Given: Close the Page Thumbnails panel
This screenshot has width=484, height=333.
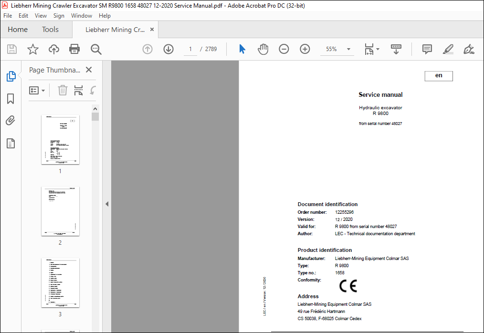Looking at the screenshot, I should 89,70.
